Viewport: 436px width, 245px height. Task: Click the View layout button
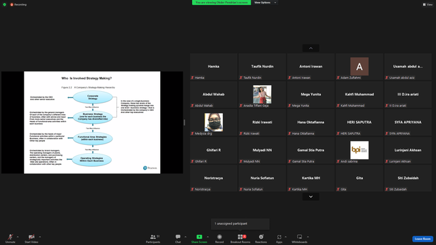(428, 5)
